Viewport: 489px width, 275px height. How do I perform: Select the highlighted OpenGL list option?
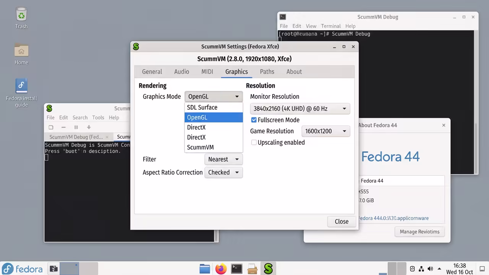[x=214, y=117]
